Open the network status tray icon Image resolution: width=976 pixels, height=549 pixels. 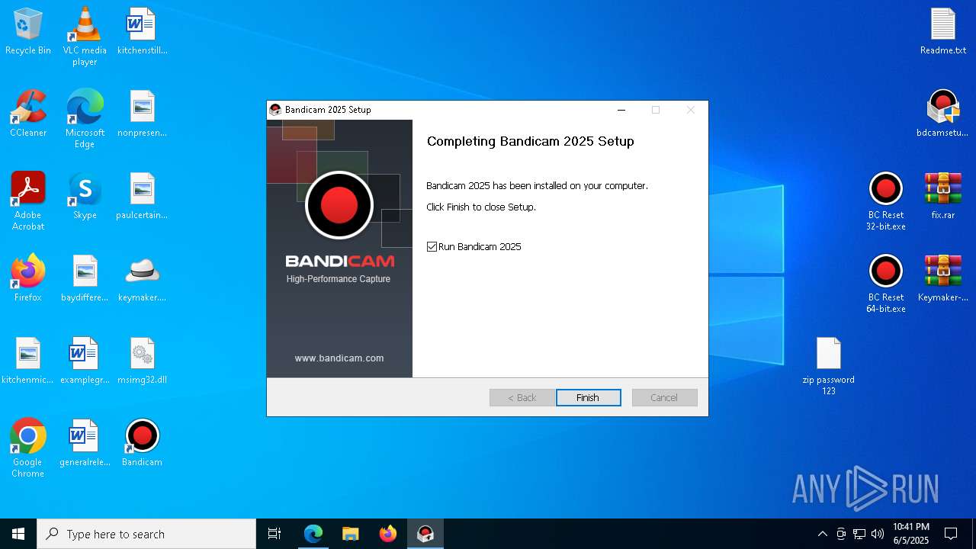[859, 534]
